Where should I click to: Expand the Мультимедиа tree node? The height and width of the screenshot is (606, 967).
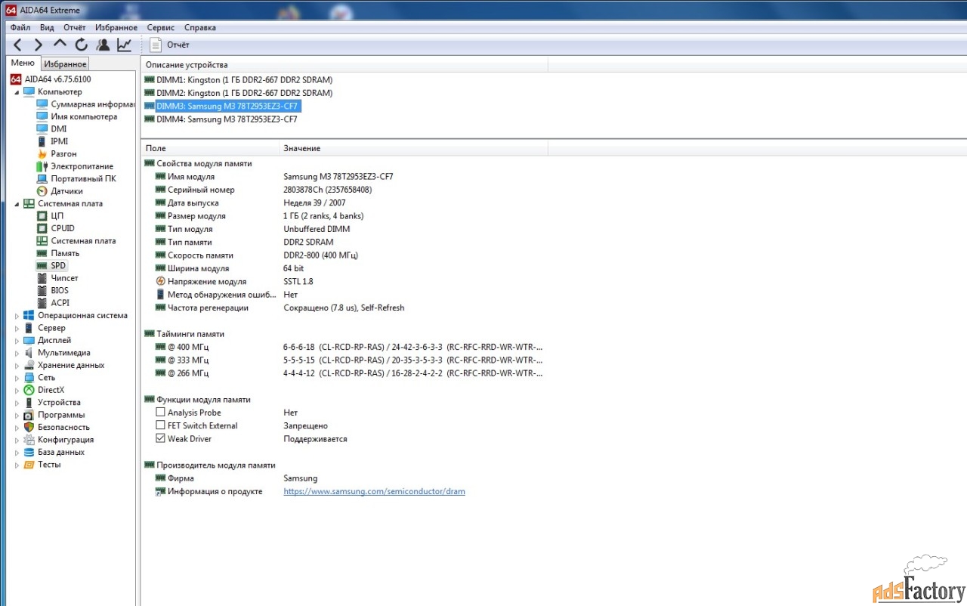[x=17, y=353]
